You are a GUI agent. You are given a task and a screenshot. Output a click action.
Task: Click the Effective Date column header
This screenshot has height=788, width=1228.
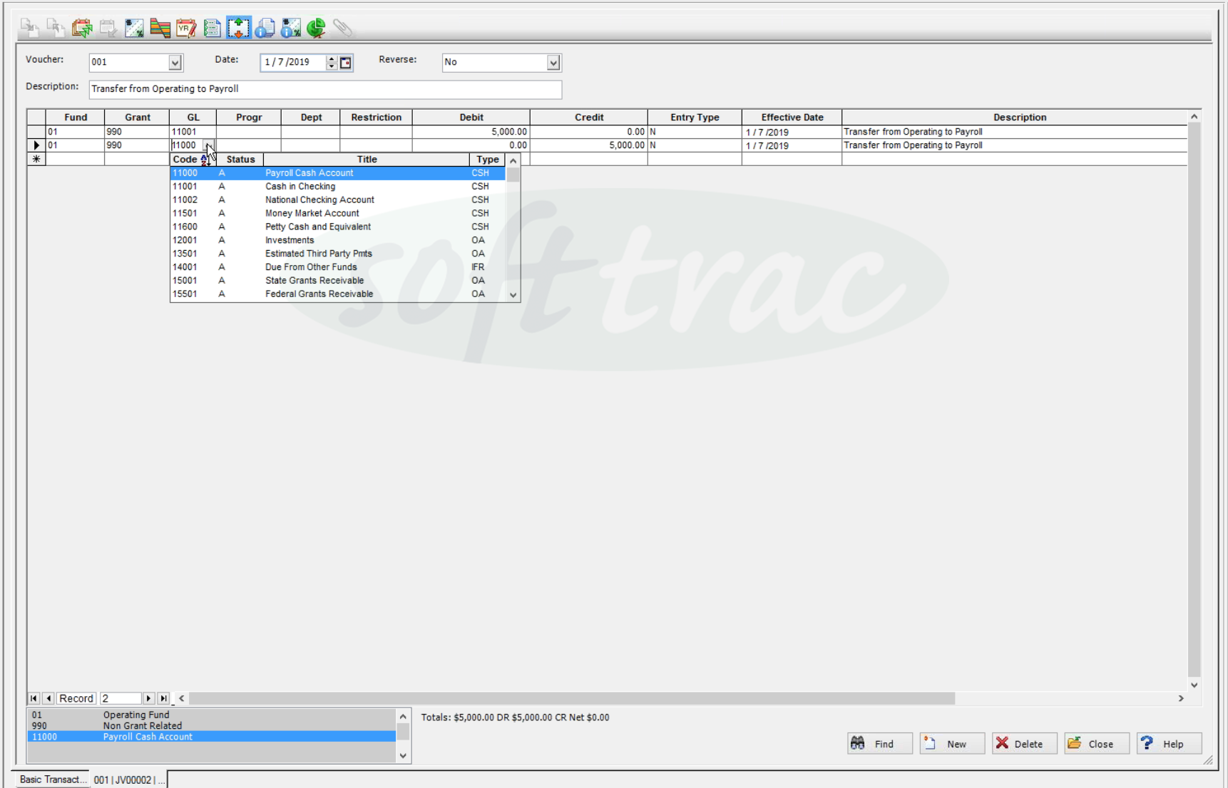coord(792,118)
